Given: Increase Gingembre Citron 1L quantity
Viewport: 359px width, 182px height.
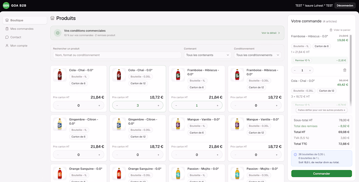Looking at the screenshot, I should pos(99,155).
